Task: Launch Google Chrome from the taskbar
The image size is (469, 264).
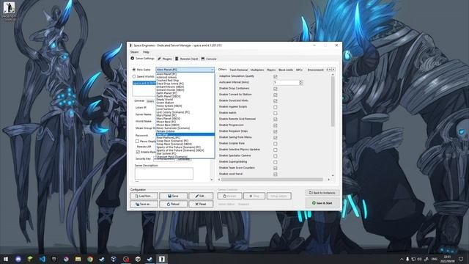Action: pos(90,259)
